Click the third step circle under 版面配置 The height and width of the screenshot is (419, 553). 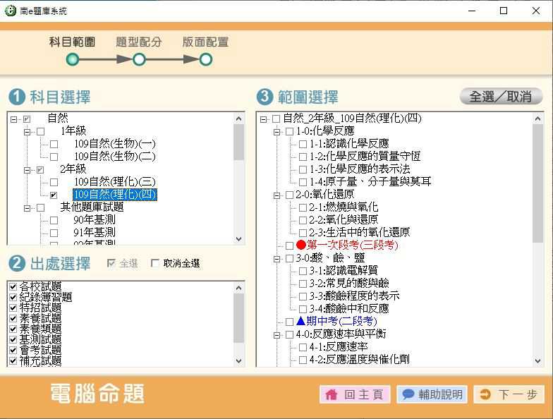(x=206, y=59)
